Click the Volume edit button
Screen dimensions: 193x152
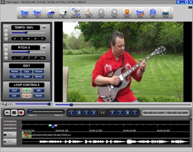pyautogui.click(x=38, y=71)
